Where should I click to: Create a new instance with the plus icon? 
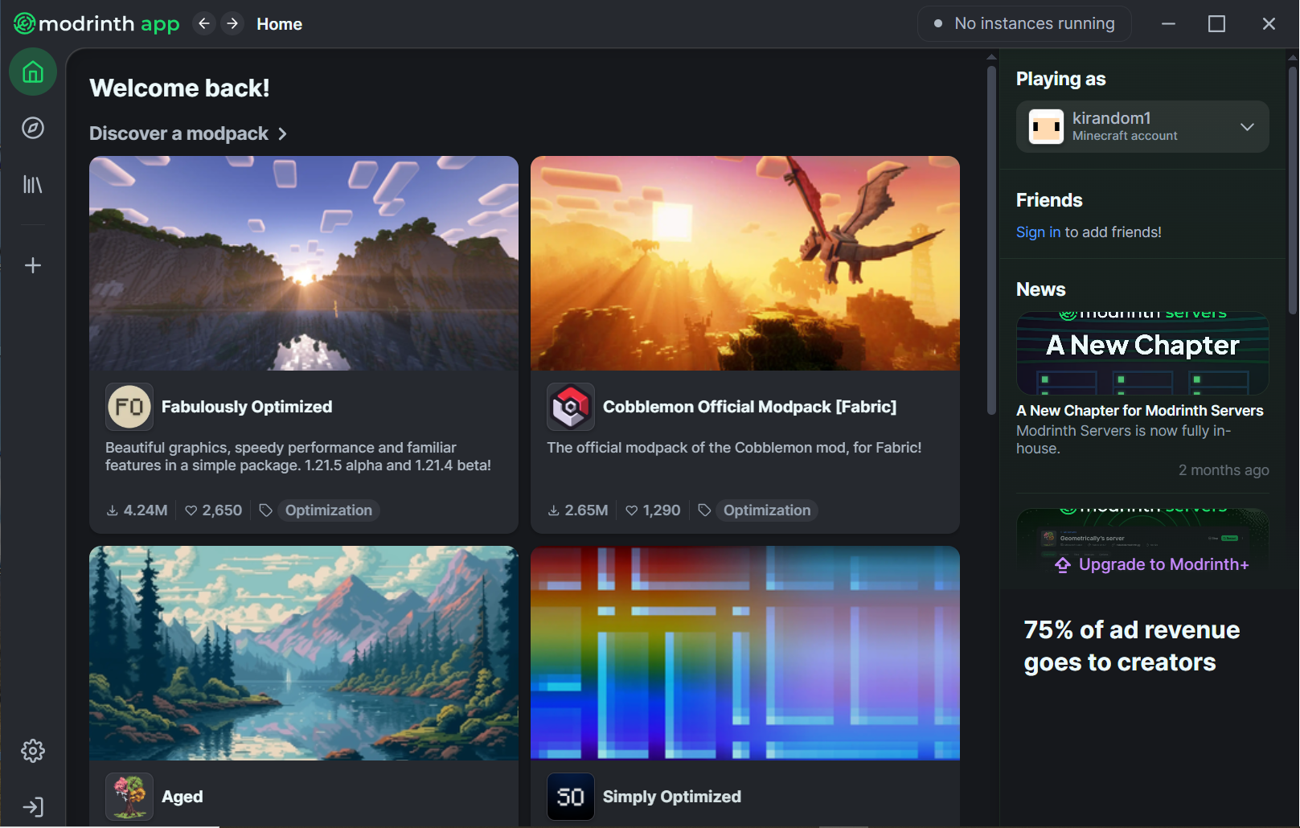(x=32, y=264)
